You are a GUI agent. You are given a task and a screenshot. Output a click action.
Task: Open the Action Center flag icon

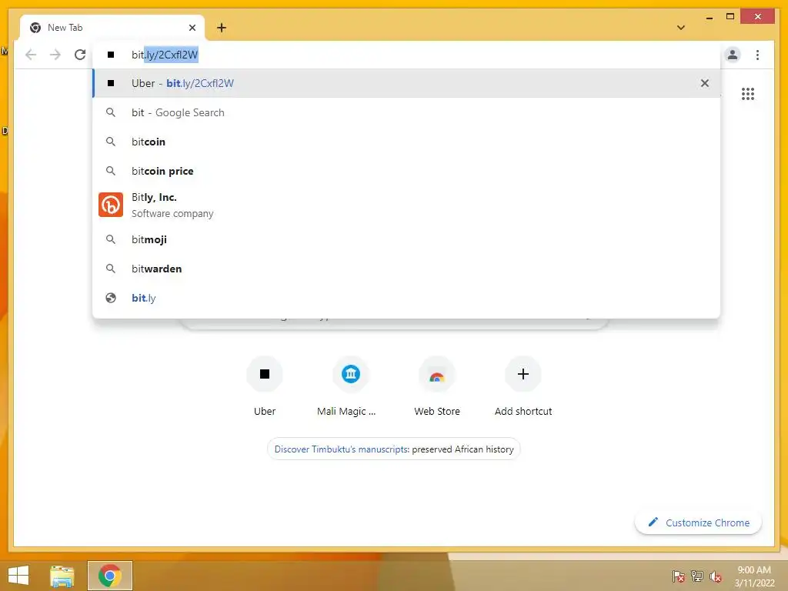click(679, 576)
